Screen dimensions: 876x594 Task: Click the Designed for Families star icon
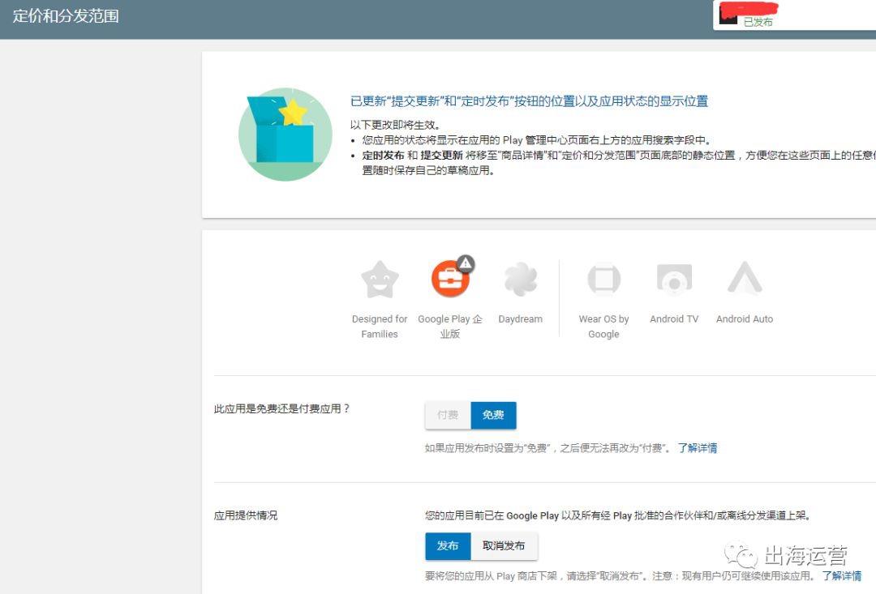[x=380, y=280]
